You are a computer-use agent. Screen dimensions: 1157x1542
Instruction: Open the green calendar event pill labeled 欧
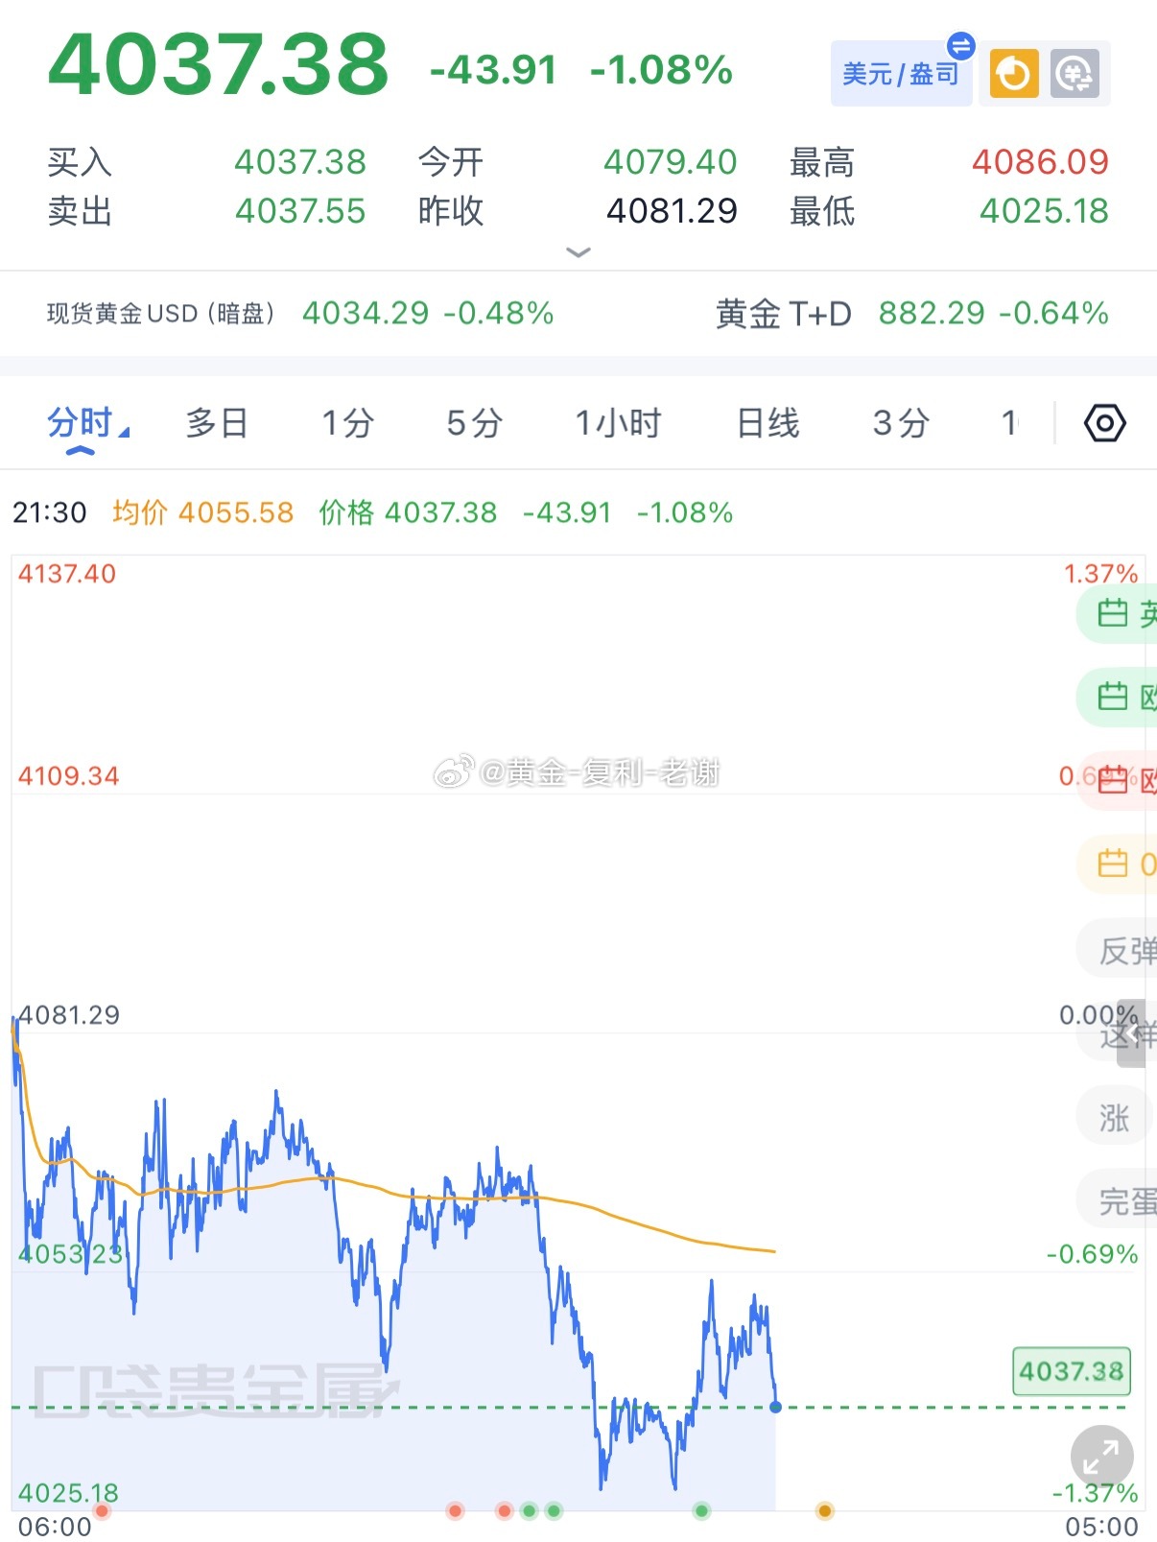click(1118, 697)
